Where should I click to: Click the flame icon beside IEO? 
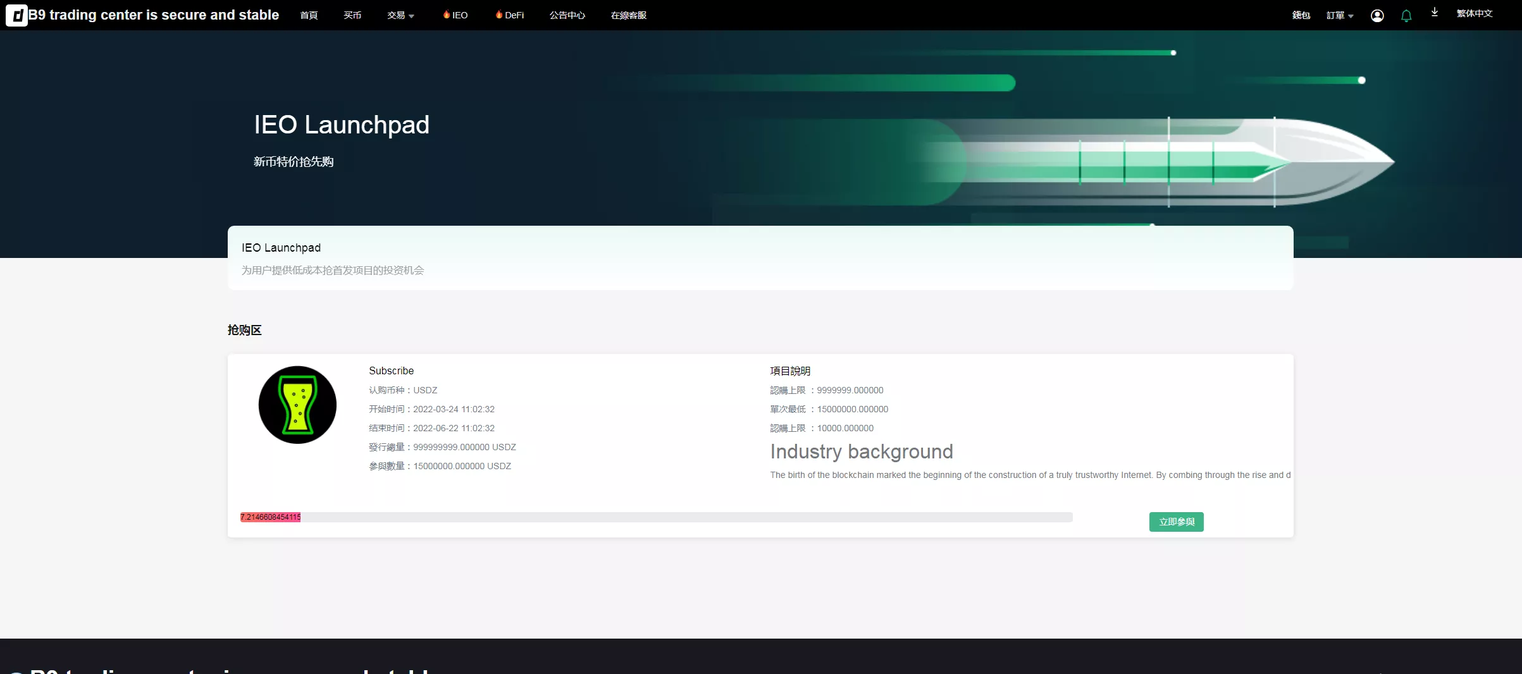click(447, 15)
